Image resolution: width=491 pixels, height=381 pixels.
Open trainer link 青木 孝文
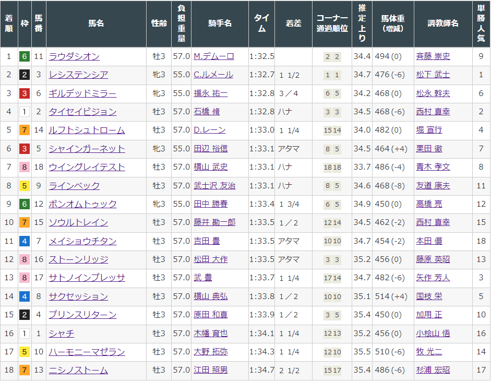pyautogui.click(x=433, y=168)
